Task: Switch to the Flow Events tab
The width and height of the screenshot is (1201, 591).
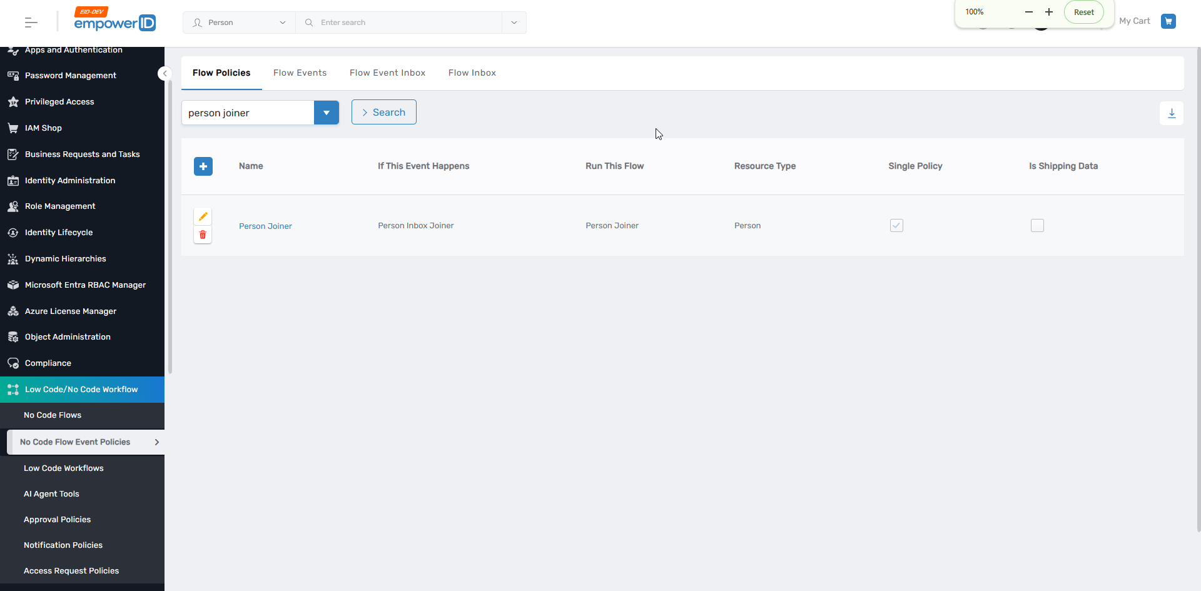Action: click(x=300, y=73)
